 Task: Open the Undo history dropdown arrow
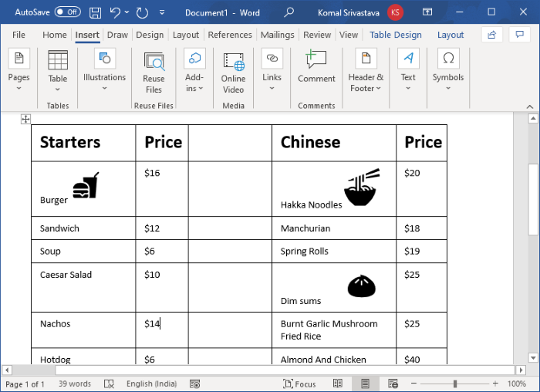coord(127,12)
